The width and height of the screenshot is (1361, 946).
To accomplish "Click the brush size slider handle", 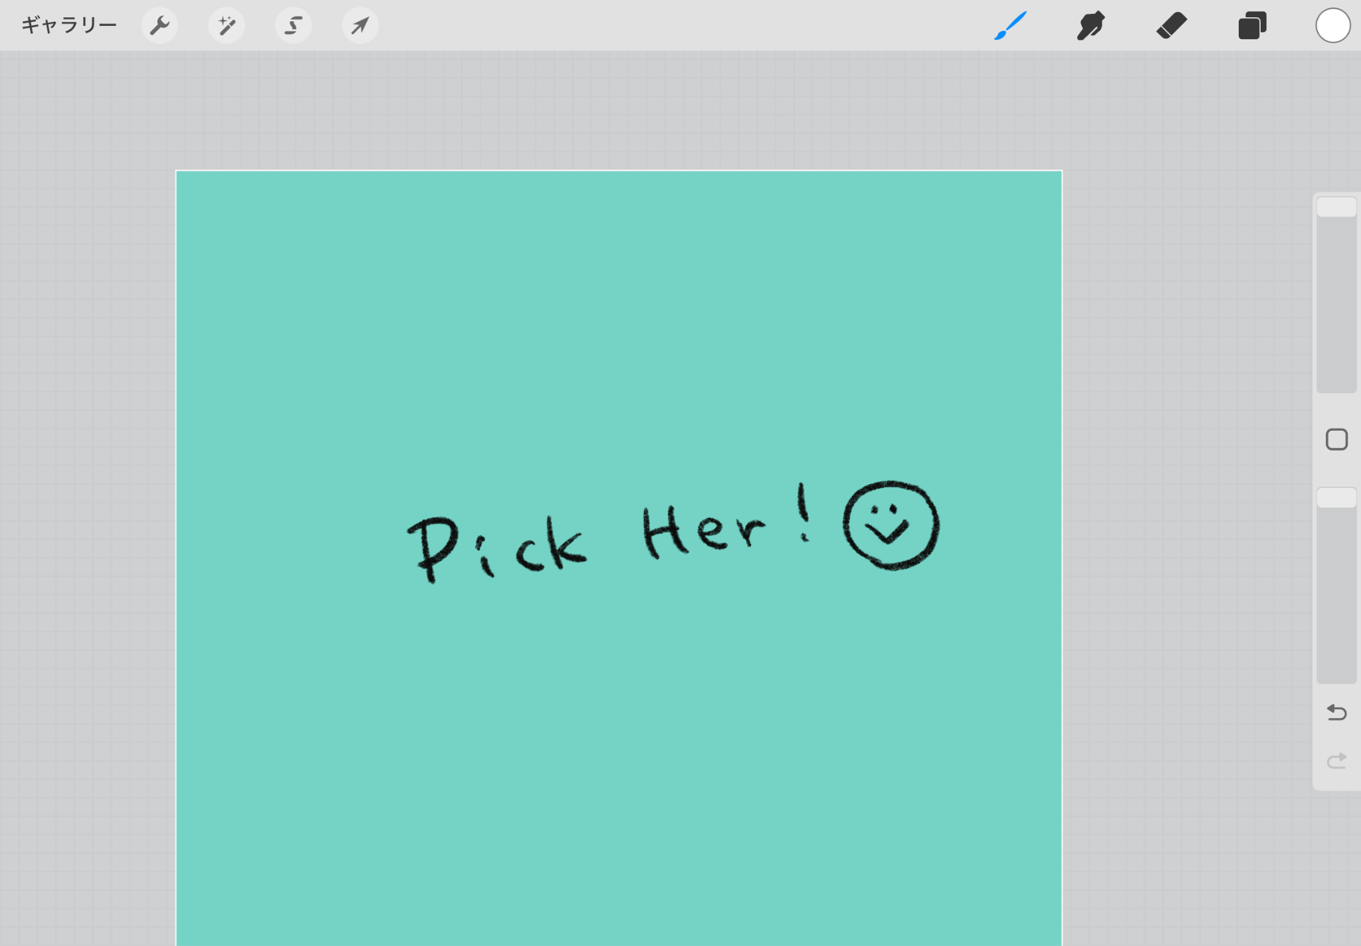I will (x=1336, y=207).
